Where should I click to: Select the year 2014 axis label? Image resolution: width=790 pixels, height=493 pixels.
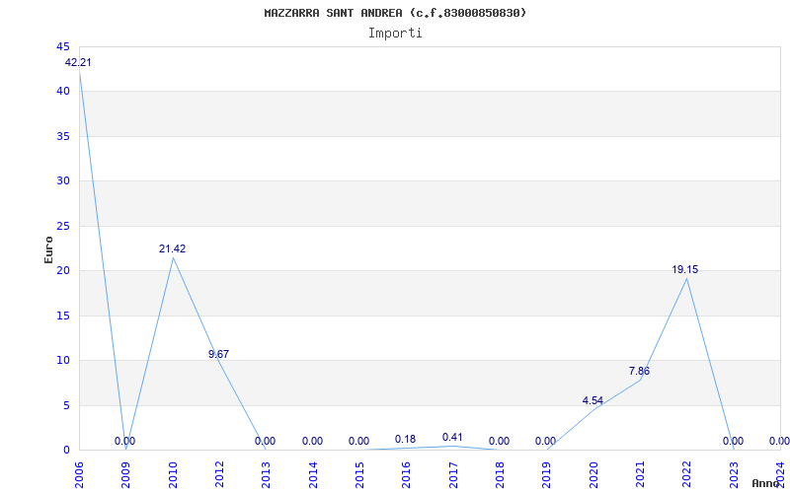(x=313, y=474)
